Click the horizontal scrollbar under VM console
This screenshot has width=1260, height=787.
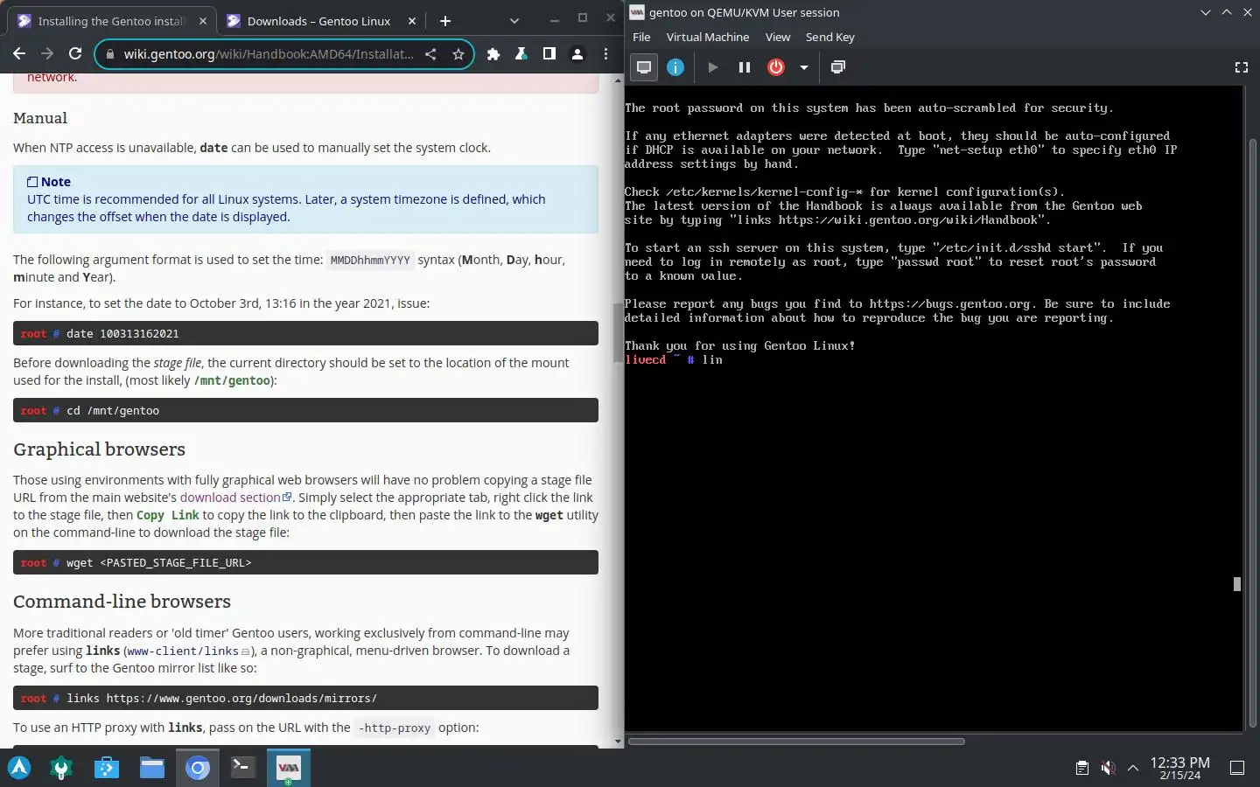tap(796, 742)
